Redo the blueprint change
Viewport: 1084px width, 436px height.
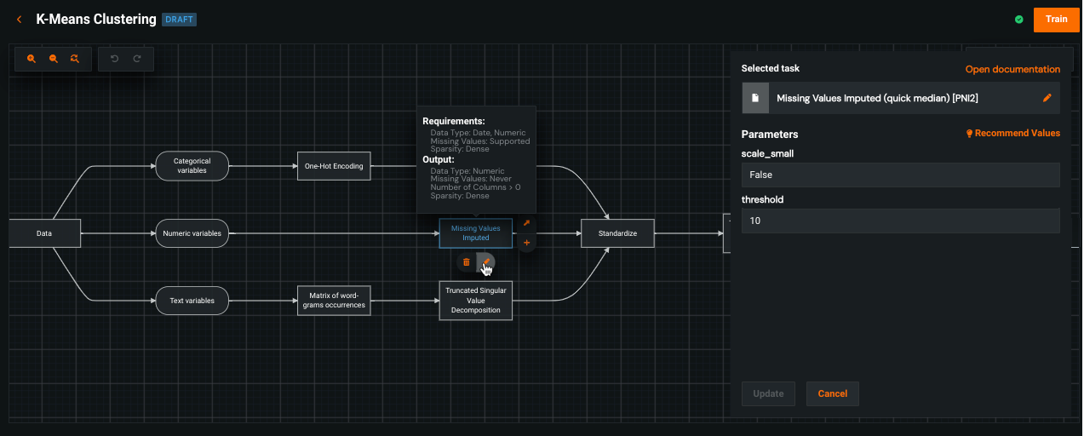click(x=136, y=59)
